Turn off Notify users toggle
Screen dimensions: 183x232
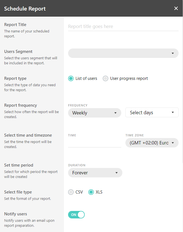pos(76,215)
